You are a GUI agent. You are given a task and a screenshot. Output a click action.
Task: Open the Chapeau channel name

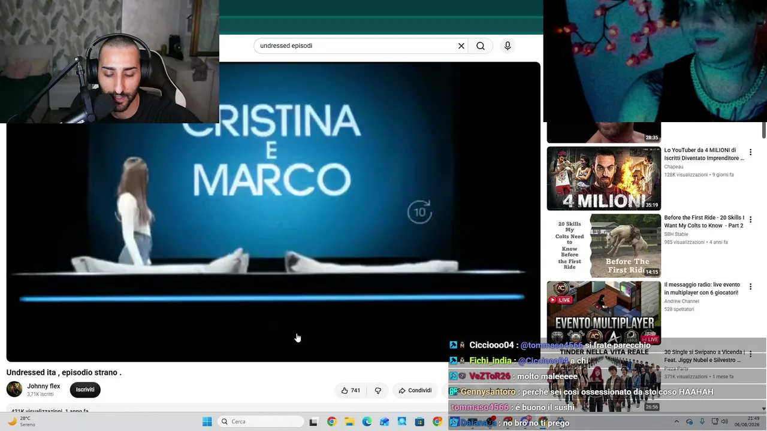[x=674, y=167]
